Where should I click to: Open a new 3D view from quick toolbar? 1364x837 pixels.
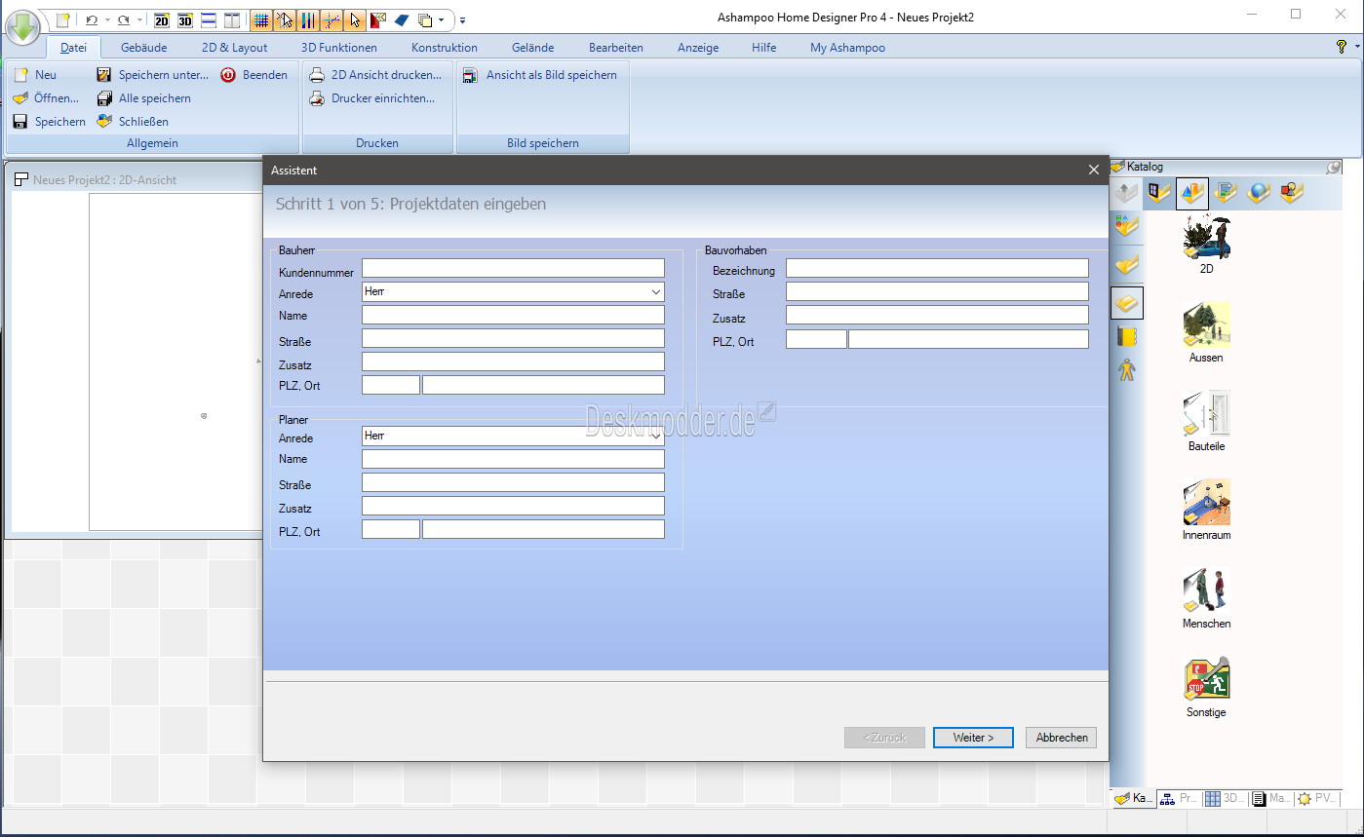click(x=184, y=19)
